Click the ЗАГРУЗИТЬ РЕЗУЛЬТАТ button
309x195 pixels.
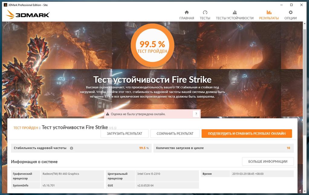(x=124, y=133)
